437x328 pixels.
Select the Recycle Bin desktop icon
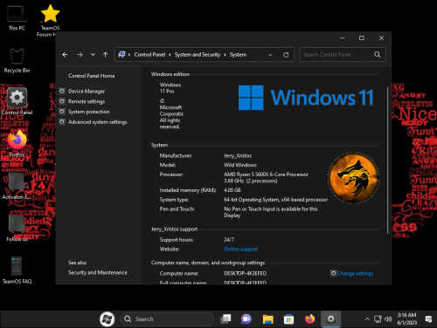click(x=17, y=60)
